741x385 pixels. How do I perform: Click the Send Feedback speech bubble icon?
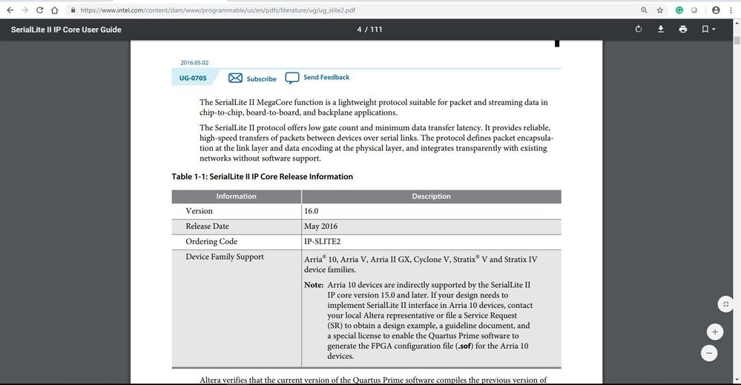pyautogui.click(x=292, y=78)
